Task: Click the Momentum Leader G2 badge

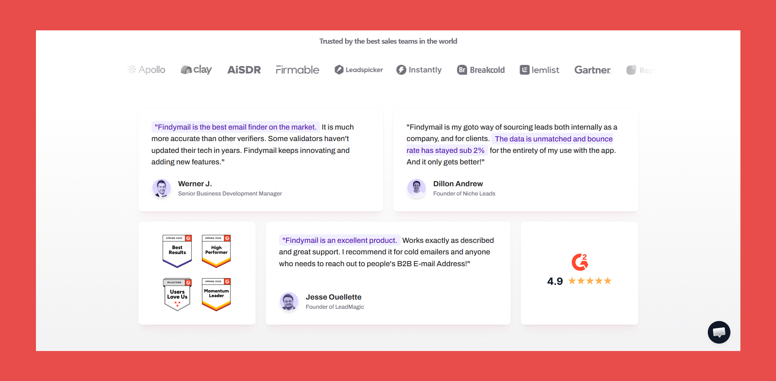Action: coord(216,294)
